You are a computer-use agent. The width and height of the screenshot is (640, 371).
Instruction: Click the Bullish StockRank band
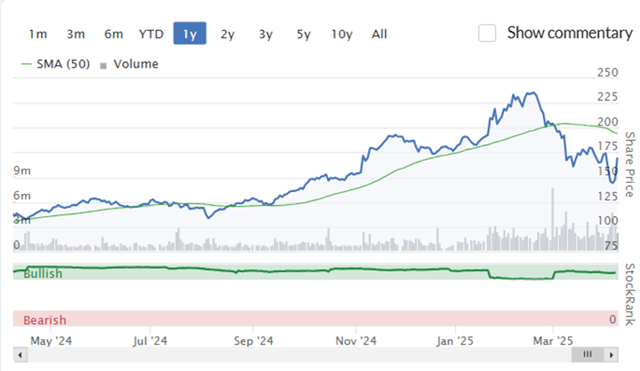point(315,272)
